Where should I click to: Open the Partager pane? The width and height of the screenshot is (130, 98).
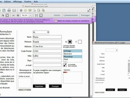point(85,15)
